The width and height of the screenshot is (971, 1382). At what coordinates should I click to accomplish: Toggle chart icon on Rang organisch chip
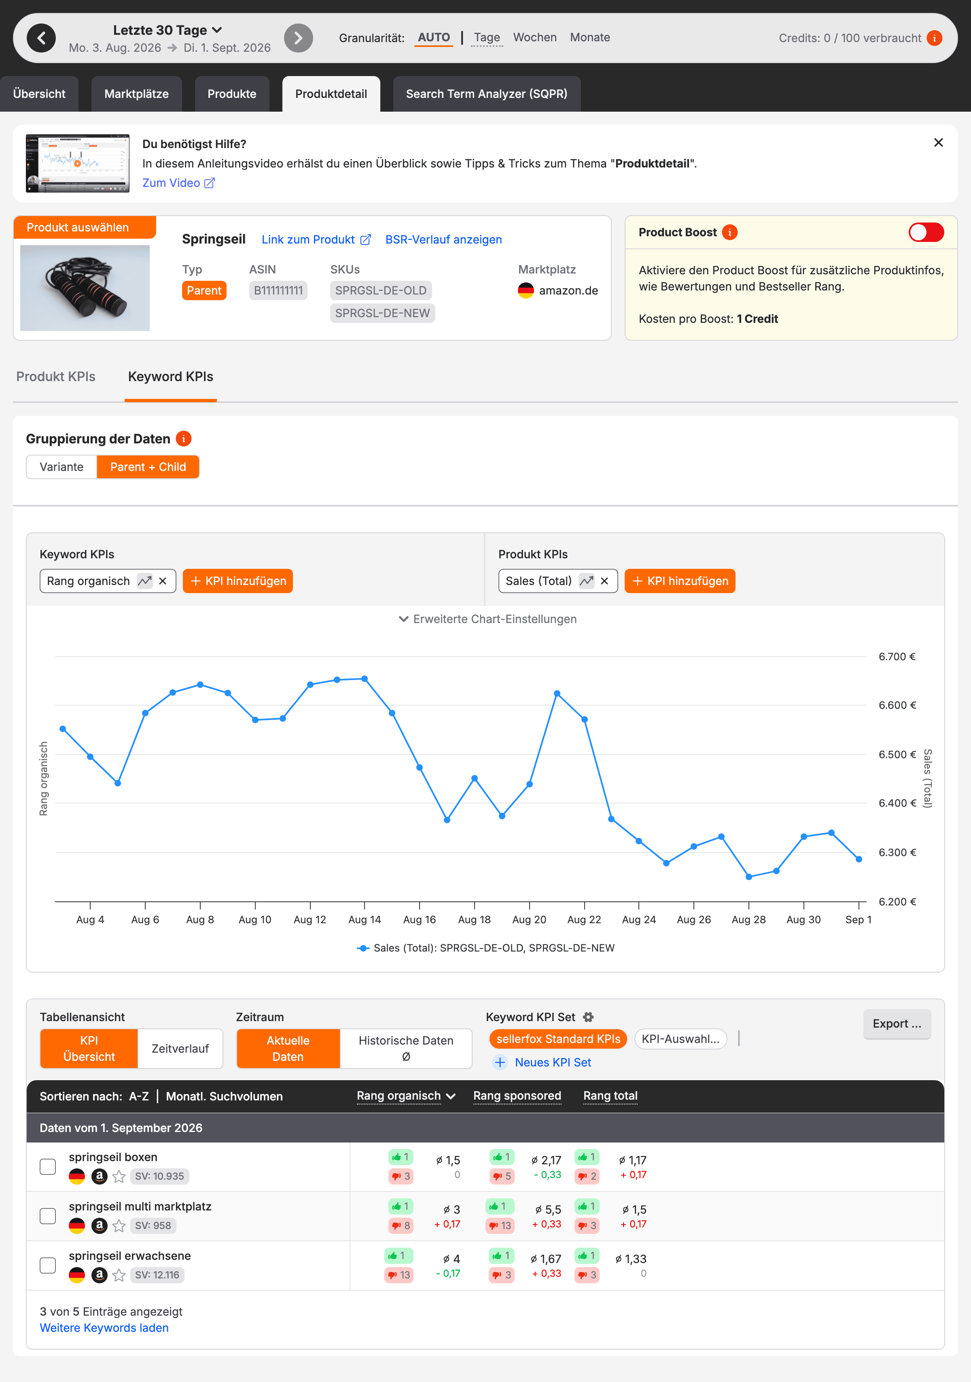click(144, 581)
